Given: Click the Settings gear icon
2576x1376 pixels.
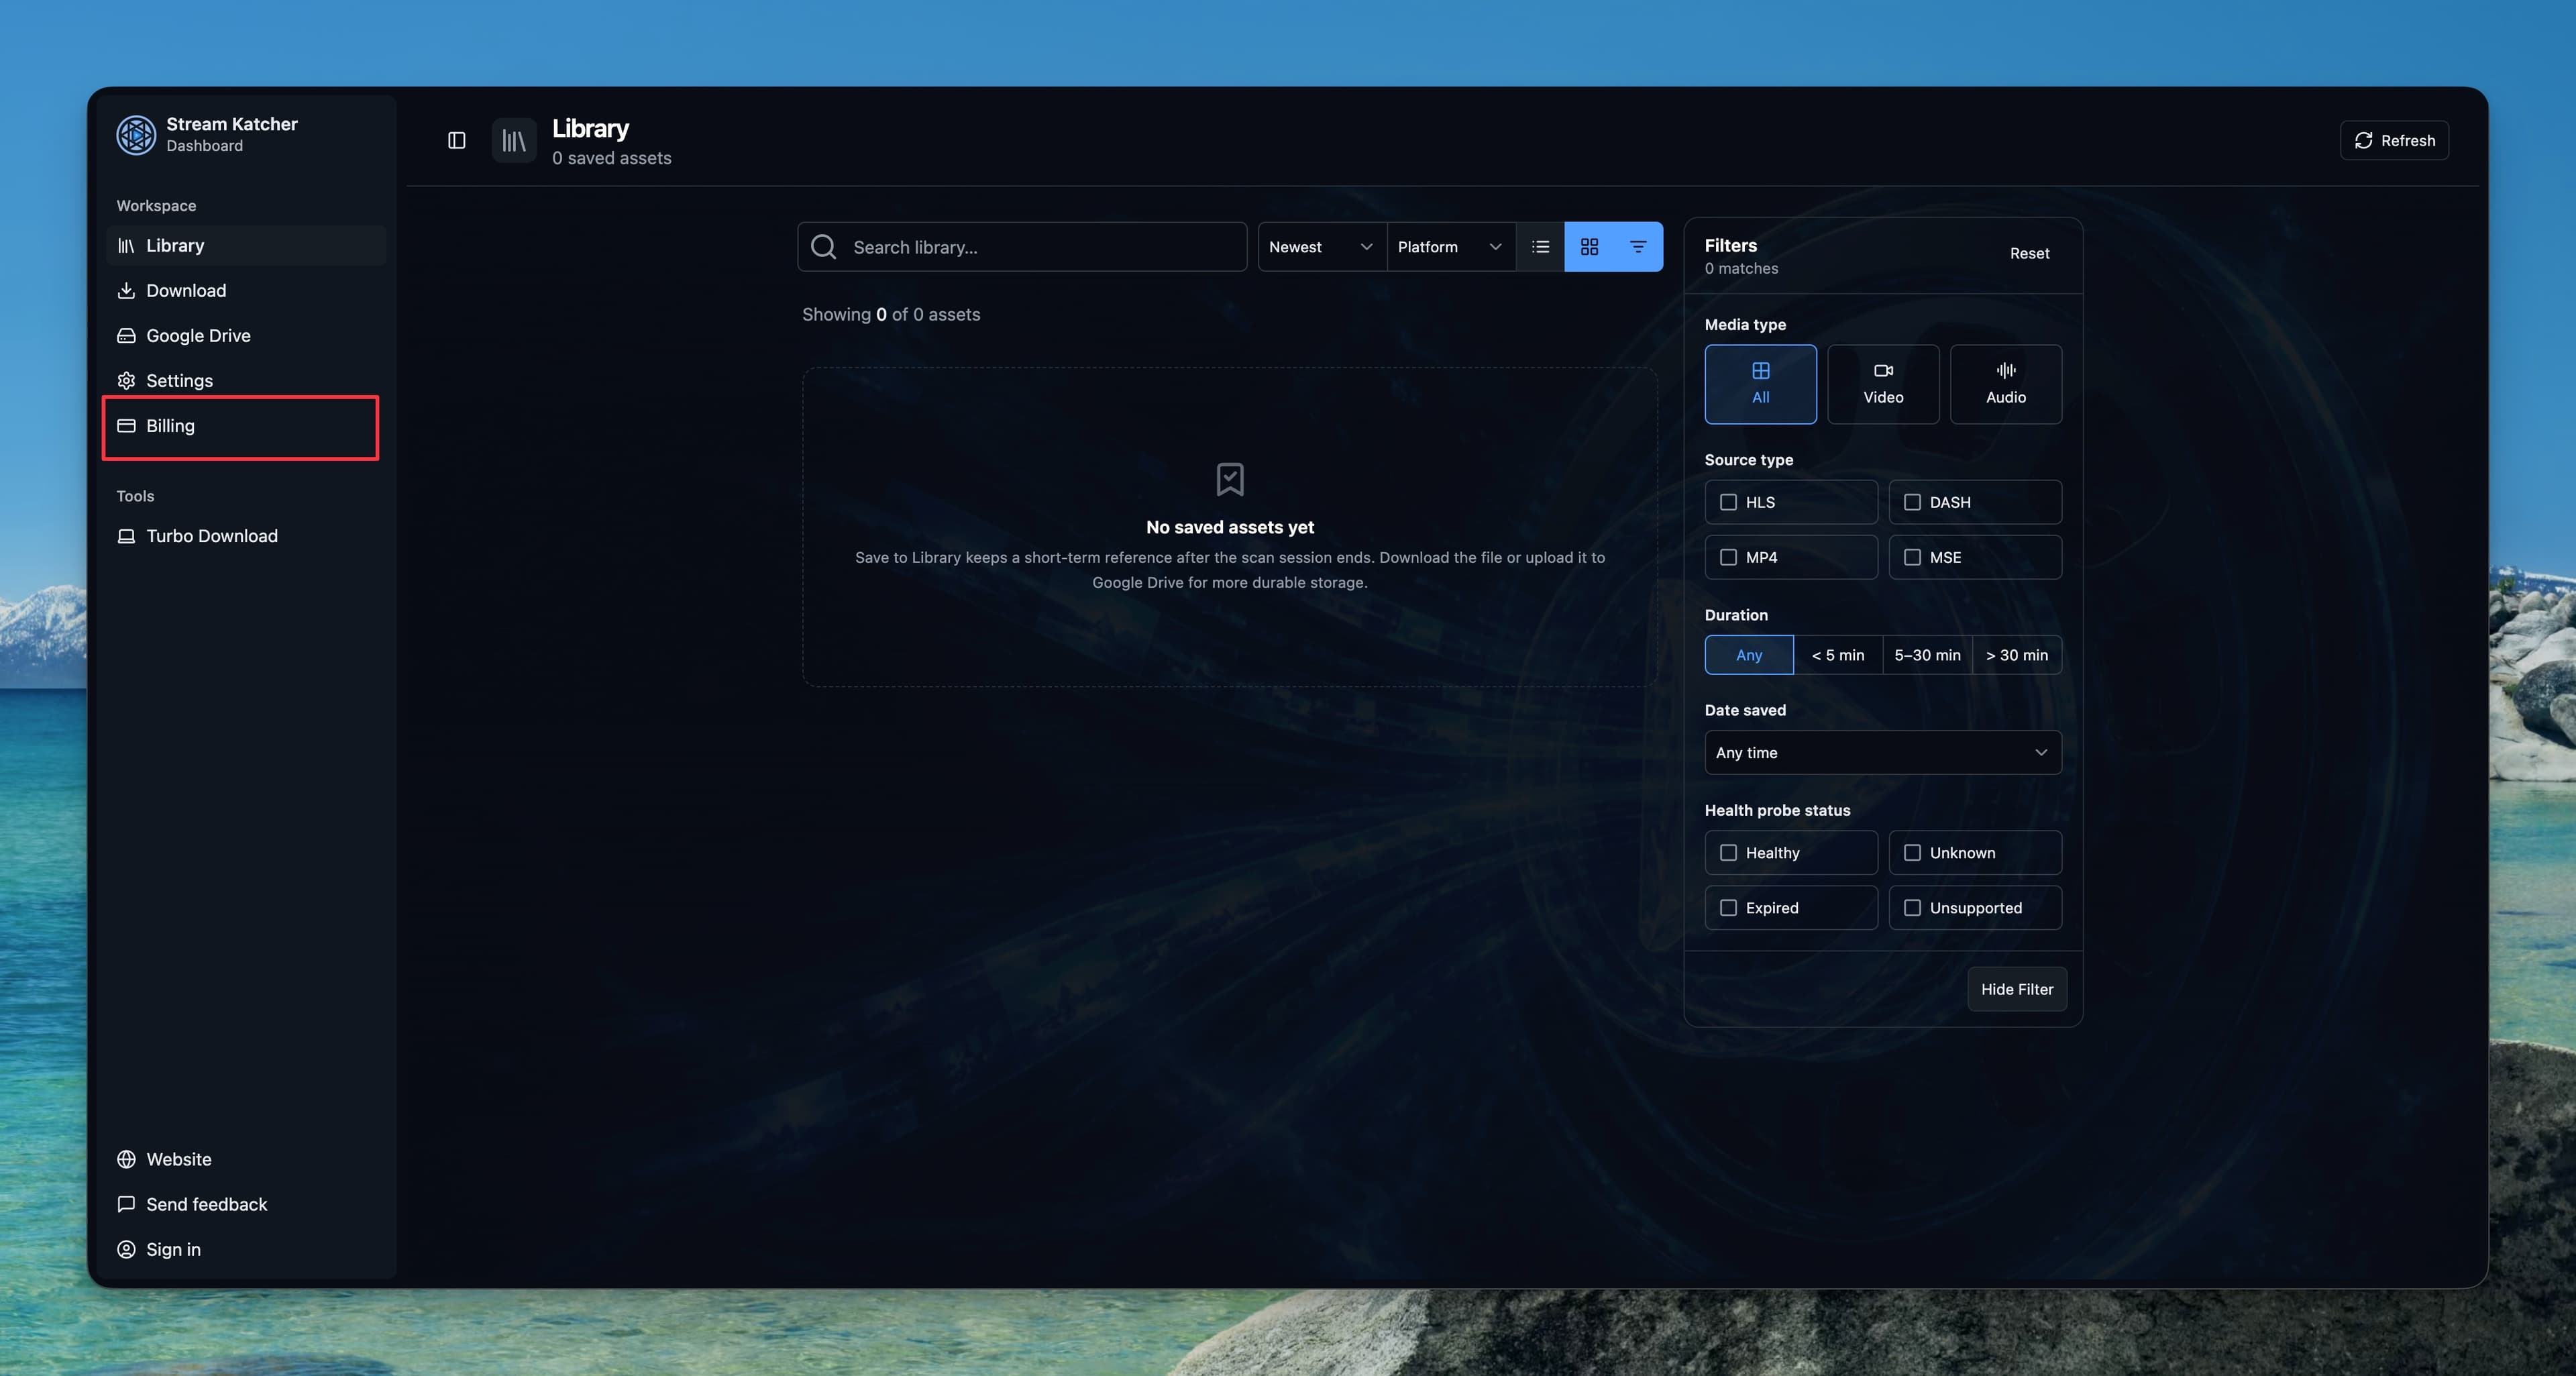Looking at the screenshot, I should click(126, 380).
